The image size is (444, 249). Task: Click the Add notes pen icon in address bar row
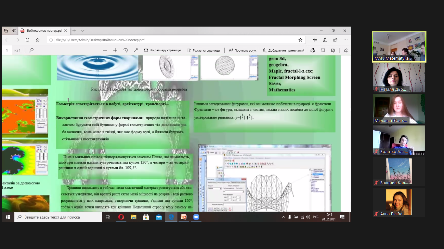tap(325, 40)
